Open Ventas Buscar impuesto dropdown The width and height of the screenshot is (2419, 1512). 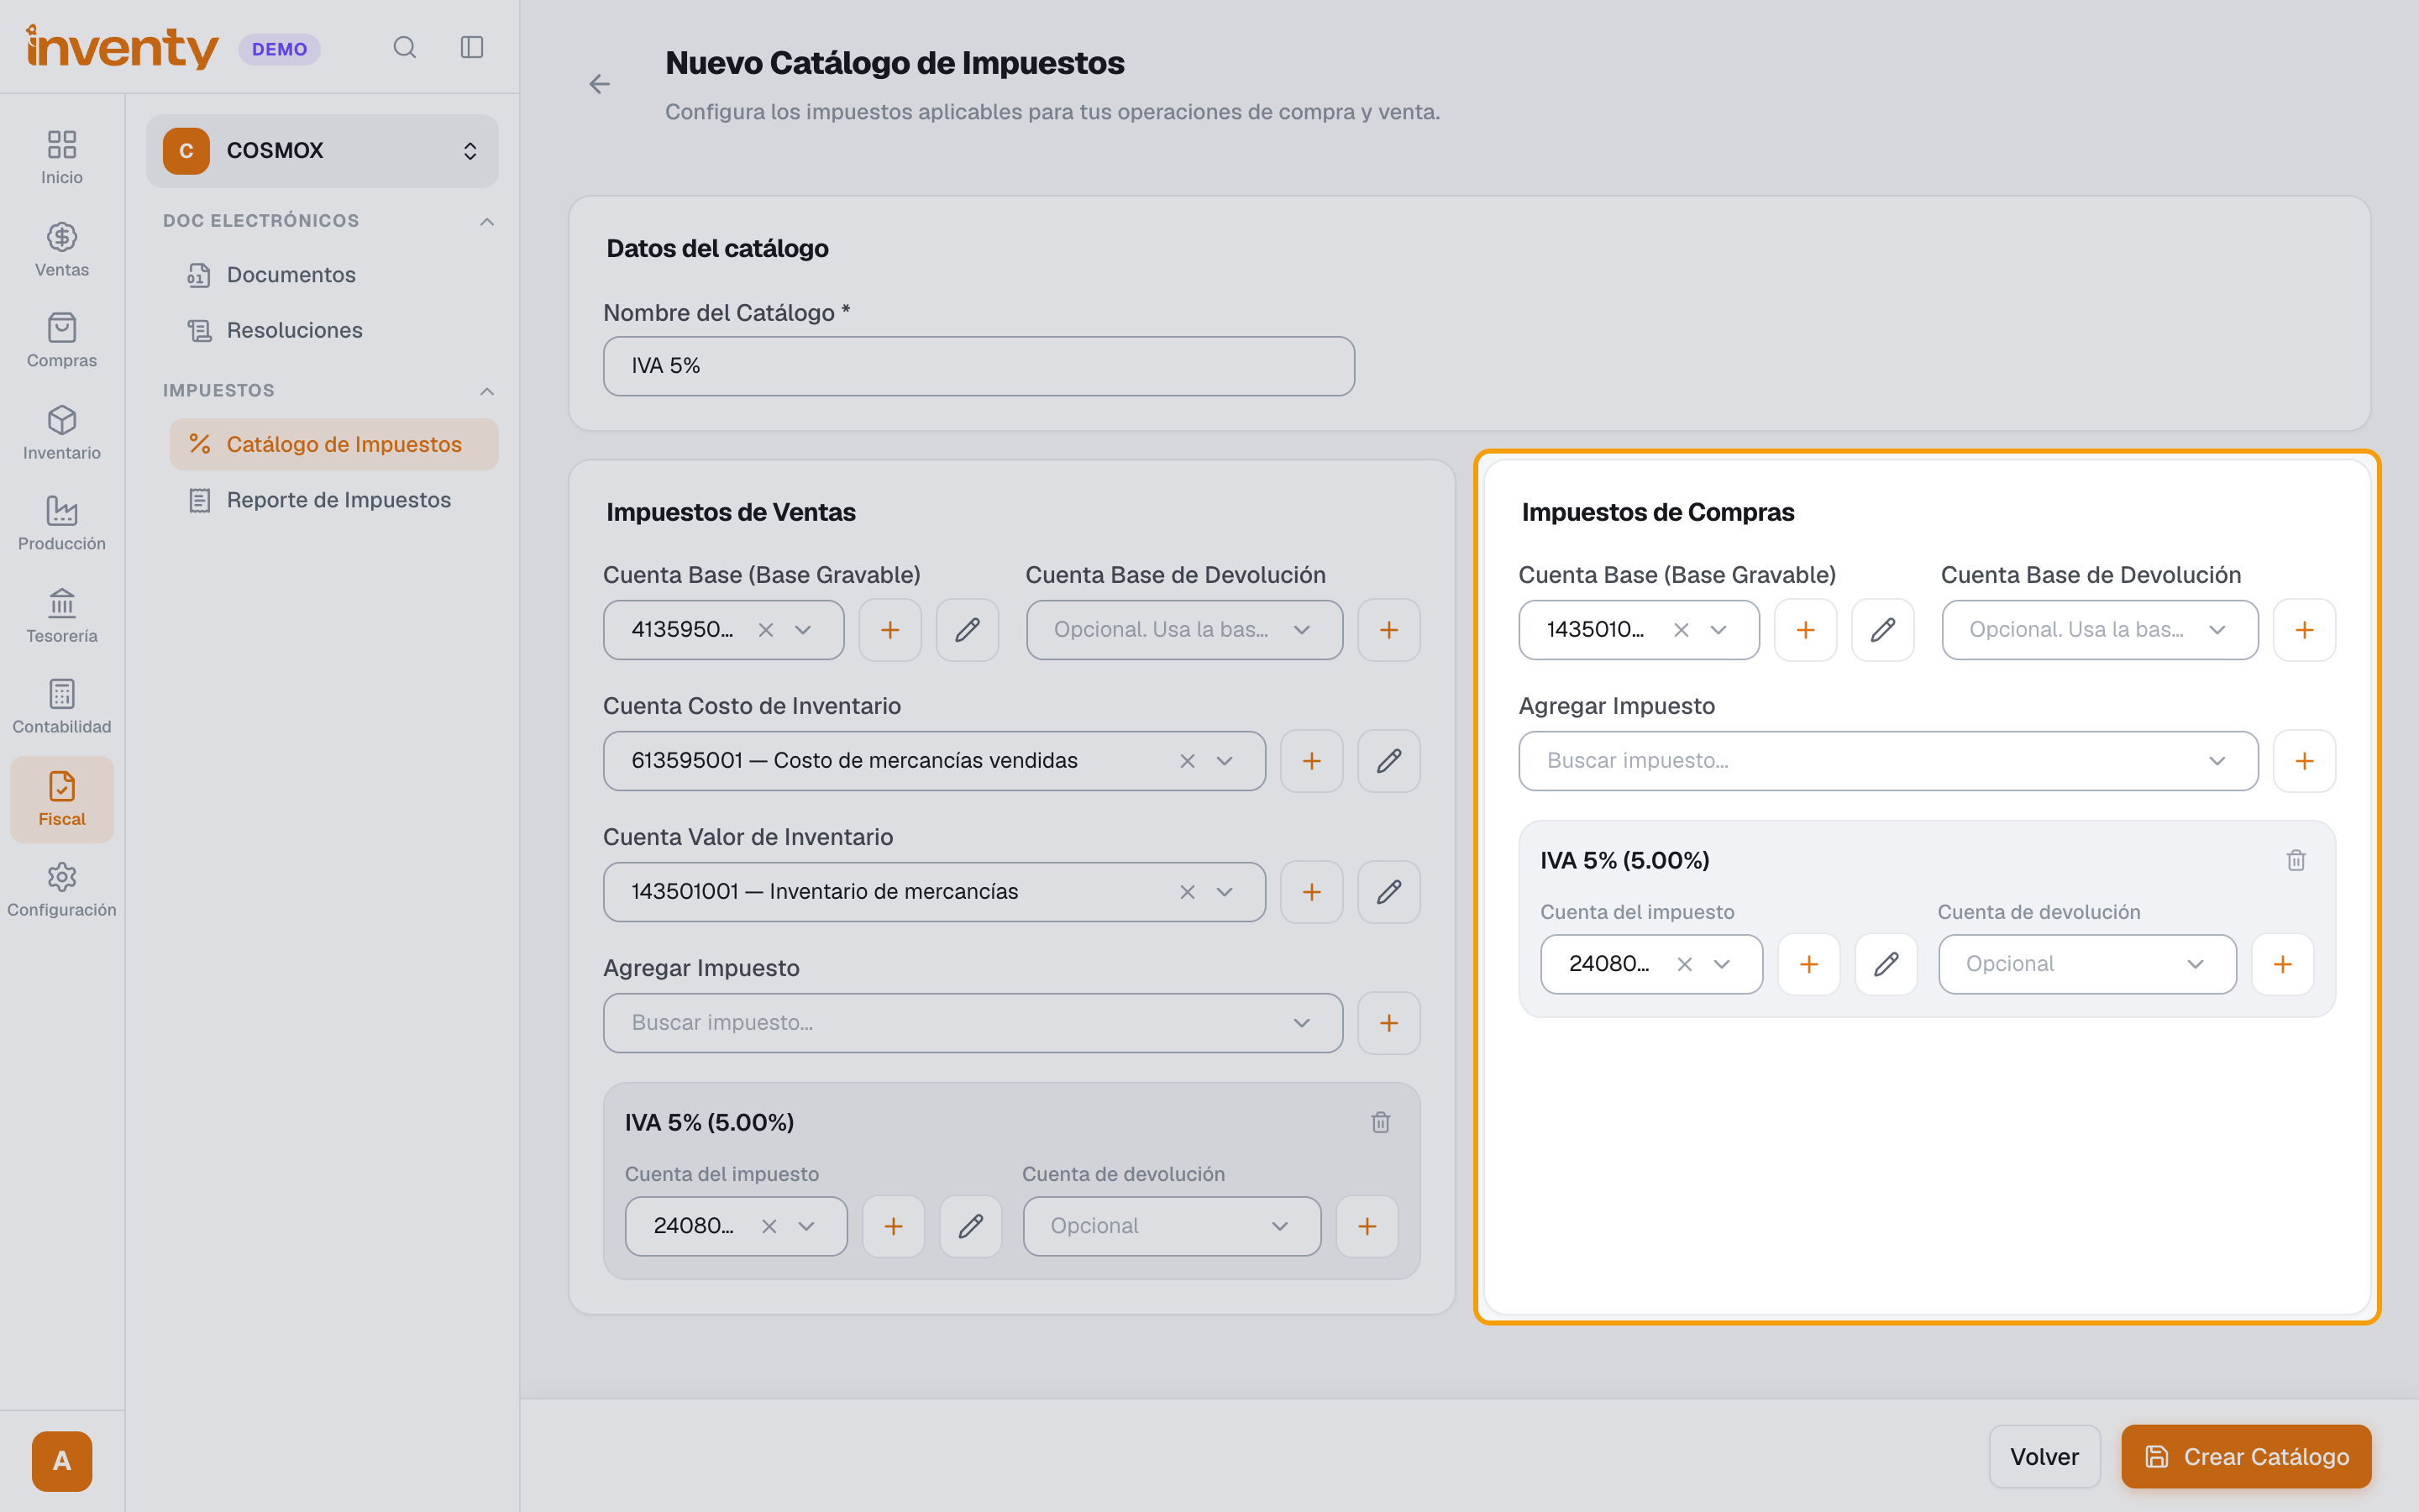tap(973, 1023)
